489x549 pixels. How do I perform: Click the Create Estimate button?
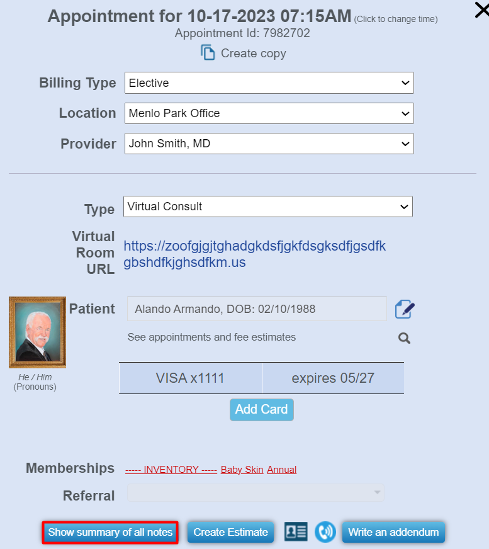[230, 532]
